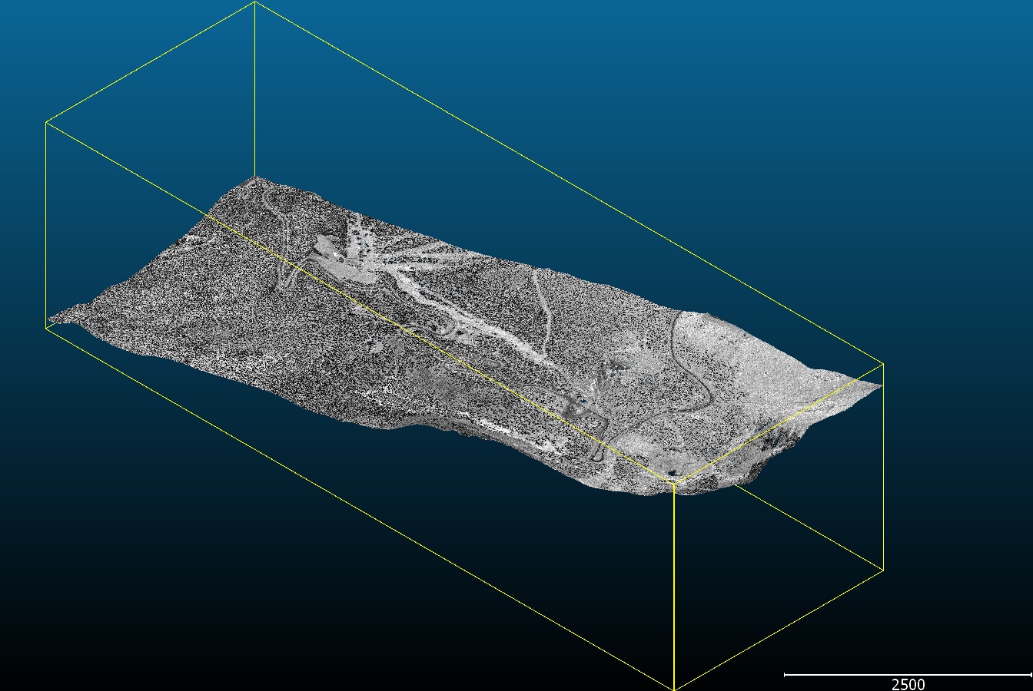The image size is (1033, 691).
Task: Pick the bounding box upper-left corner vertex
Action: 47,122
